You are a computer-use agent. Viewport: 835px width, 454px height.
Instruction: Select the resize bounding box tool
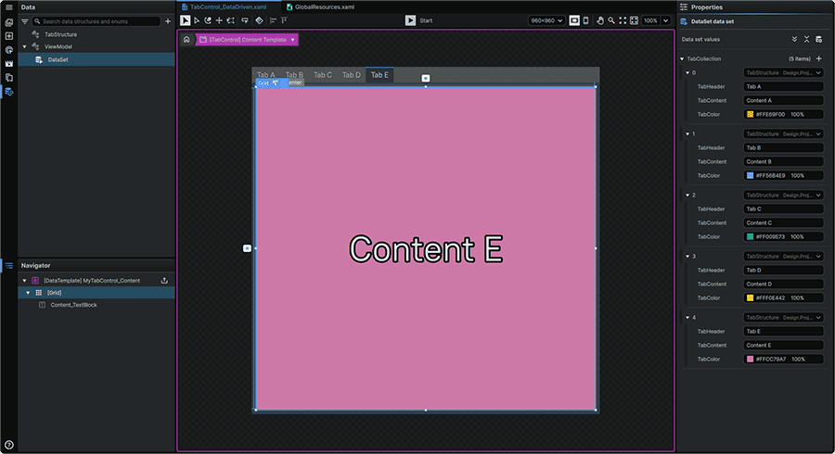[231, 20]
